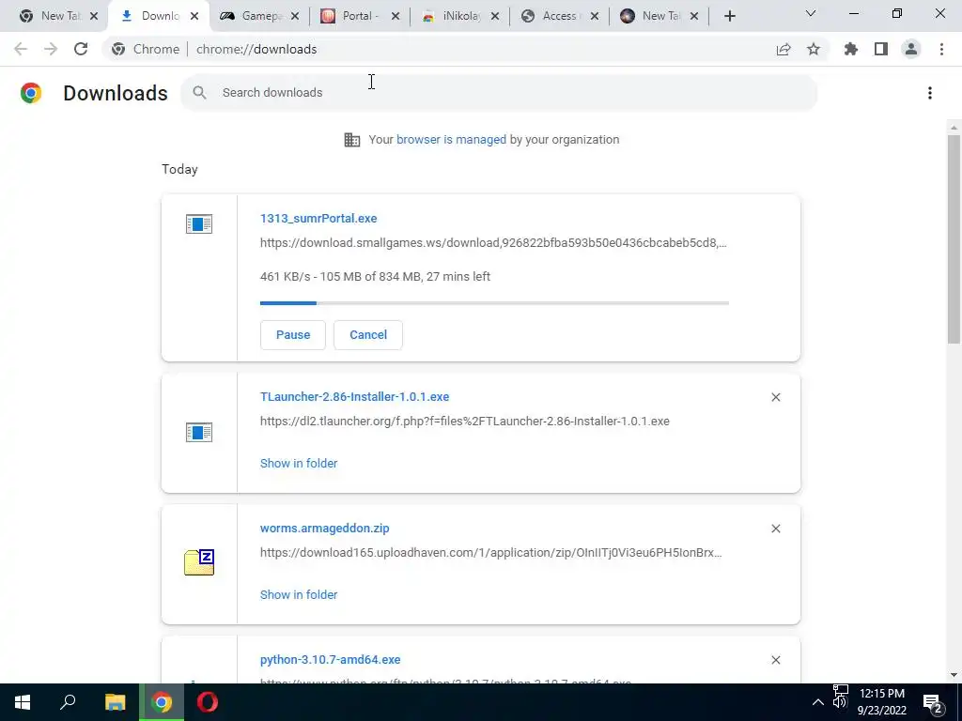Show hidden system tray icons
962x721 pixels.
pyautogui.click(x=818, y=702)
